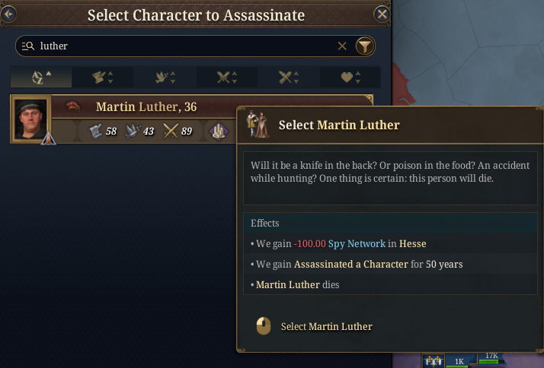Click the Spy Network link in Effects

pyautogui.click(x=356, y=243)
